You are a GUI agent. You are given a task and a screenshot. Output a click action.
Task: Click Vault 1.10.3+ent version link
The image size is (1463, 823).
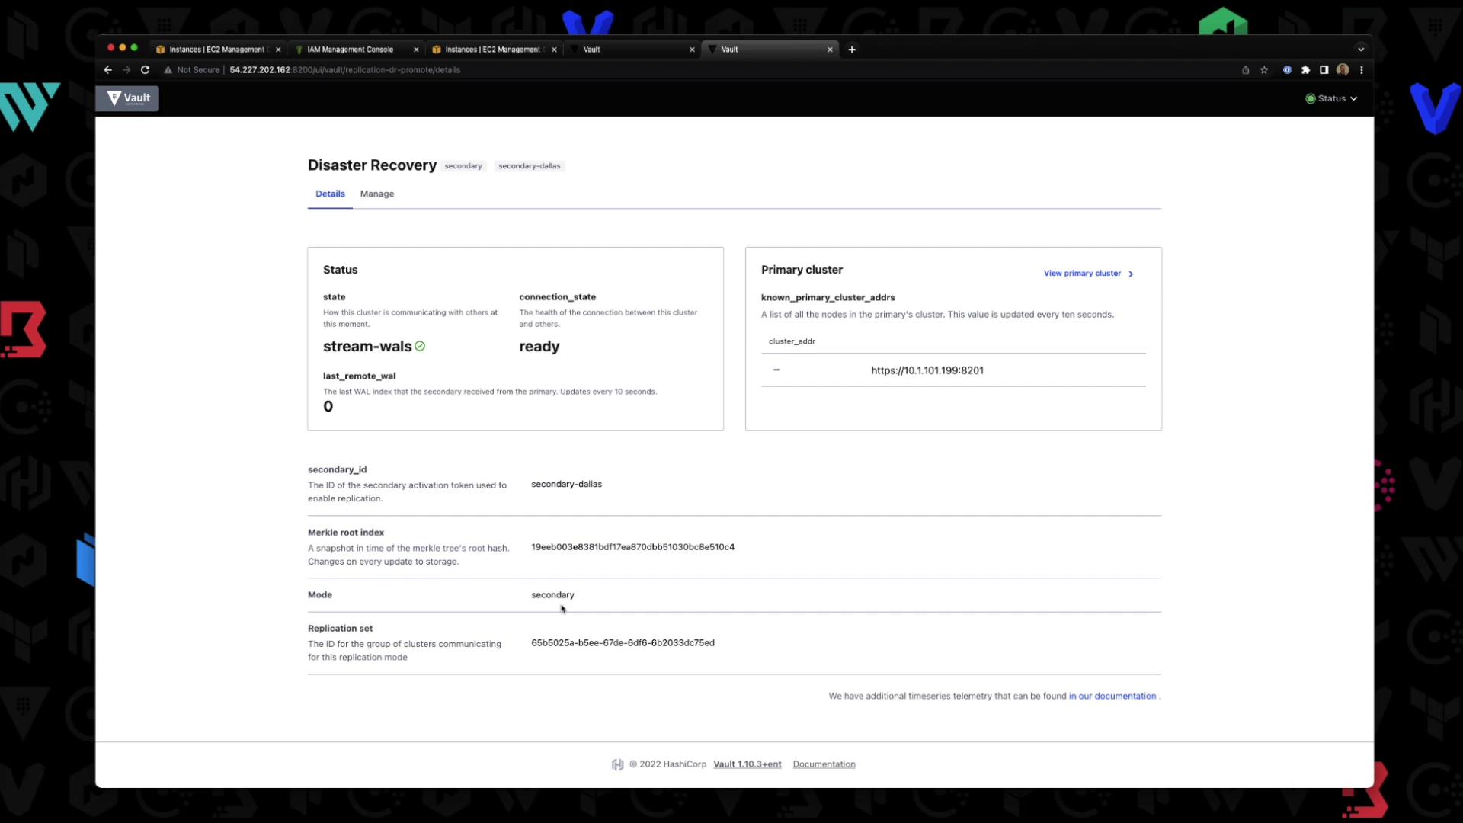[x=747, y=764]
